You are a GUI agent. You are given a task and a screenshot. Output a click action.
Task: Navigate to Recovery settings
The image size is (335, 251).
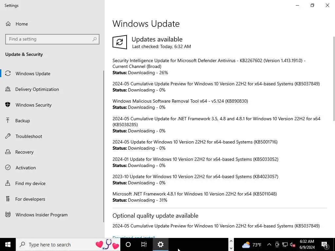pyautogui.click(x=52, y=152)
